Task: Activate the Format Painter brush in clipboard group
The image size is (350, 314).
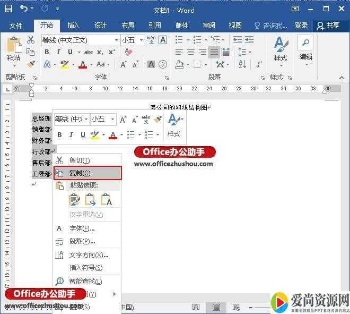Action: (x=31, y=64)
